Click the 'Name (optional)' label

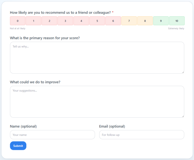[23, 126]
